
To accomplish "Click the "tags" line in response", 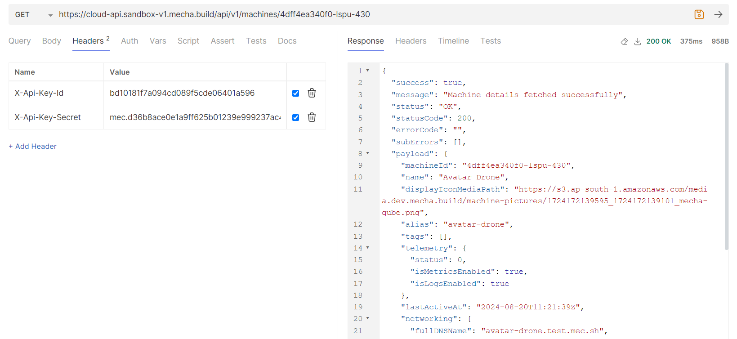I will coord(426,236).
